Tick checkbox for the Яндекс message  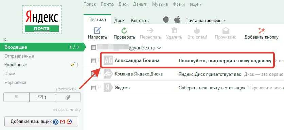(x=93, y=88)
